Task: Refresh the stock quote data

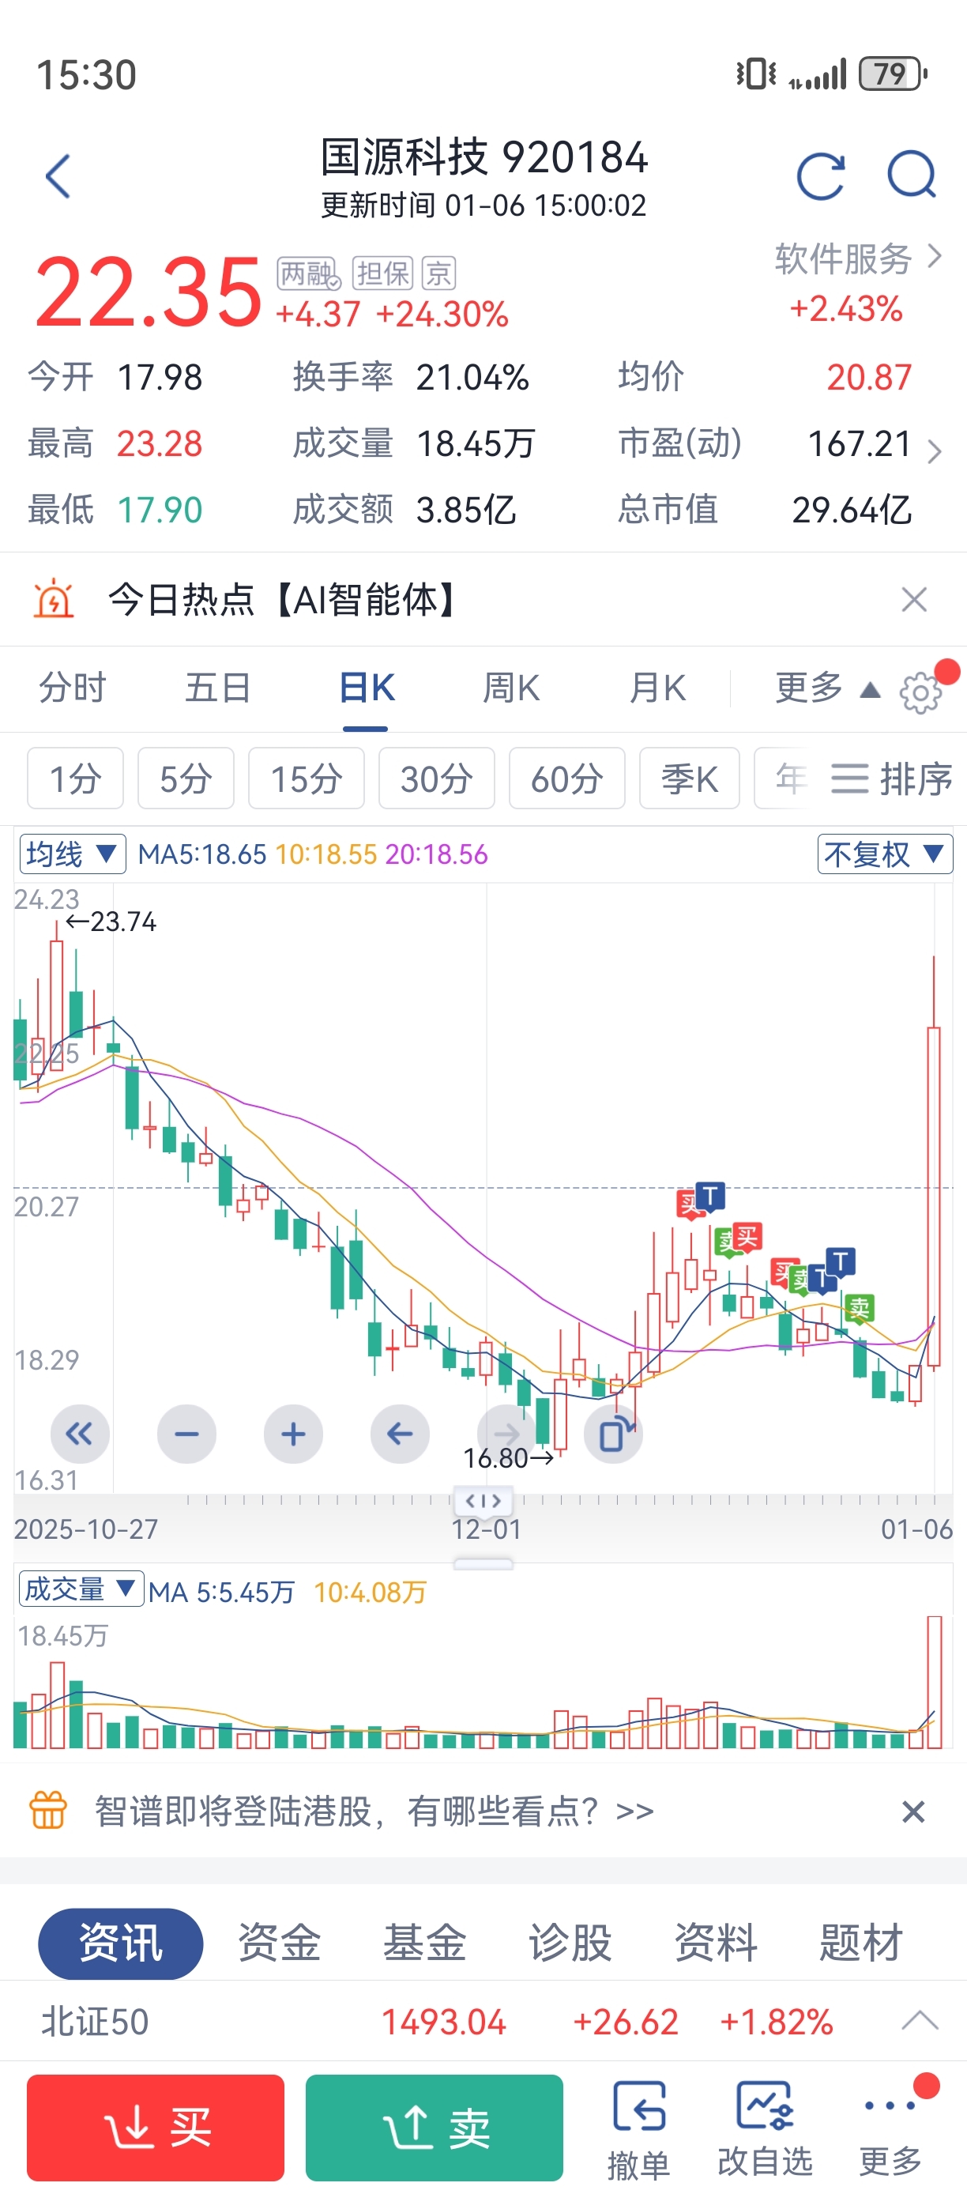Action: coord(821,176)
